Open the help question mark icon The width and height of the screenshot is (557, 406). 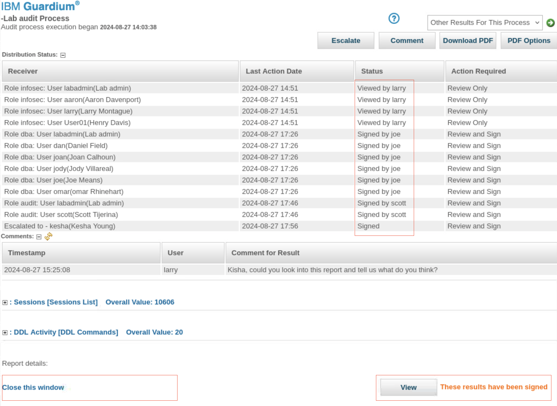click(x=394, y=18)
